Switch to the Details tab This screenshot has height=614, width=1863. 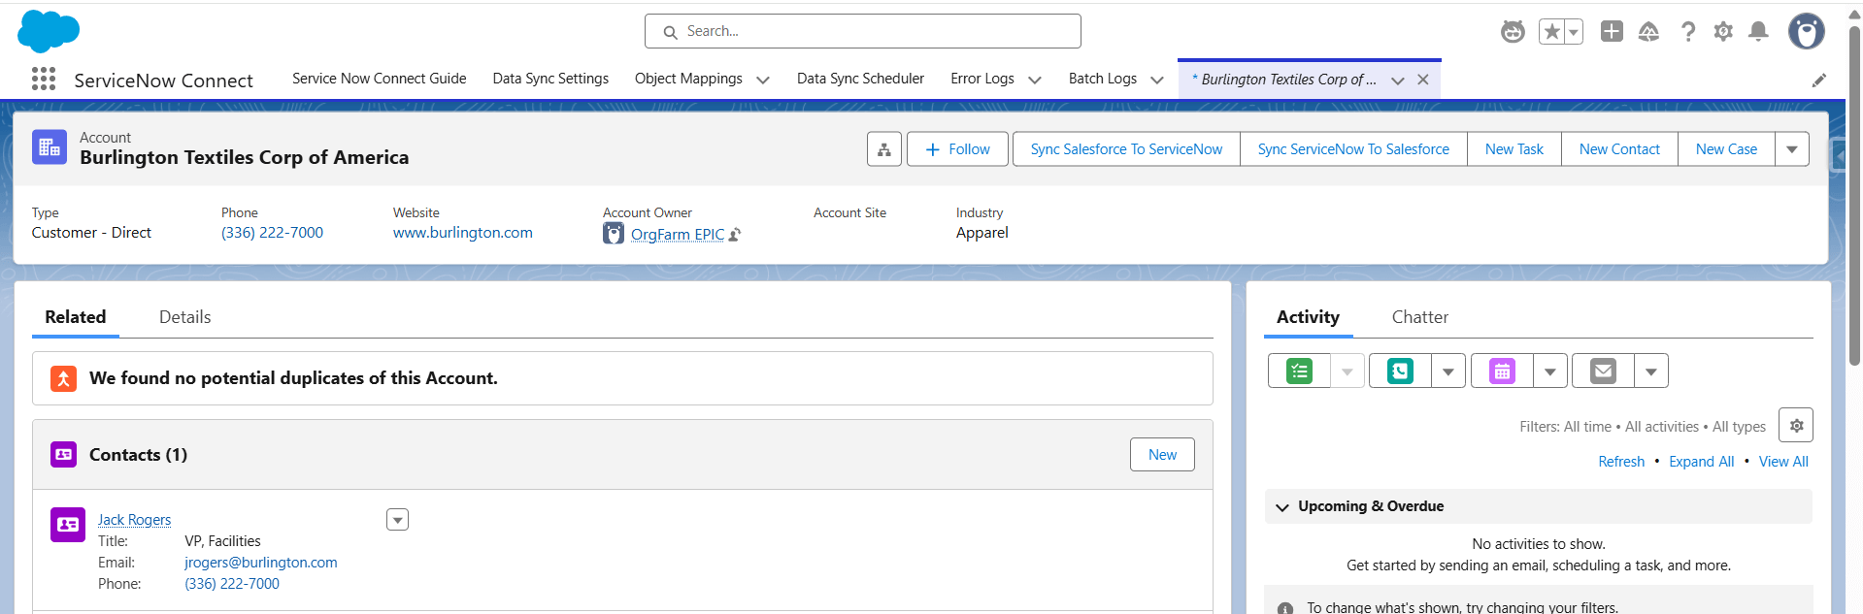184,317
